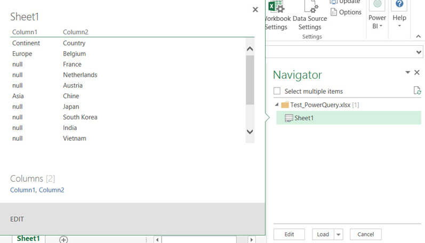Click the Update ribbon item
The width and height of the screenshot is (425, 243).
(346, 2)
